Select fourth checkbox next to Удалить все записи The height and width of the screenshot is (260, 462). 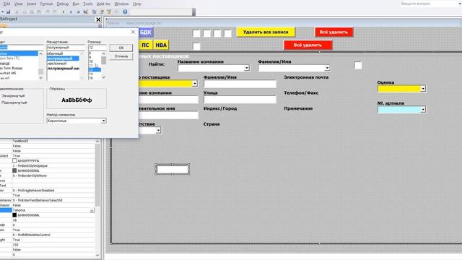tap(228, 33)
